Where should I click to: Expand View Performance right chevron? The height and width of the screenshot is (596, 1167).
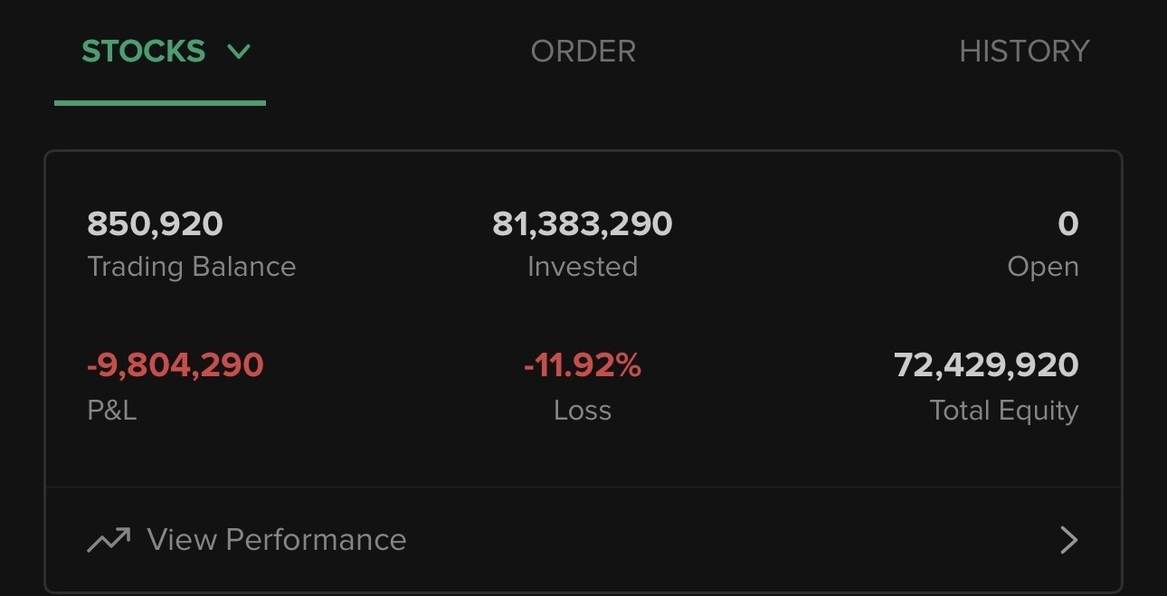pyautogui.click(x=1068, y=540)
